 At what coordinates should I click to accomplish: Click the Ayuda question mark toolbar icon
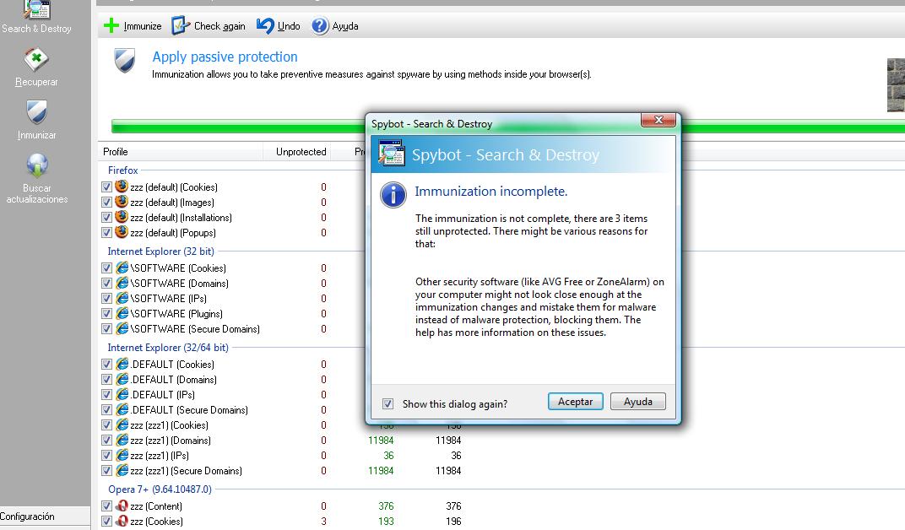[320, 26]
